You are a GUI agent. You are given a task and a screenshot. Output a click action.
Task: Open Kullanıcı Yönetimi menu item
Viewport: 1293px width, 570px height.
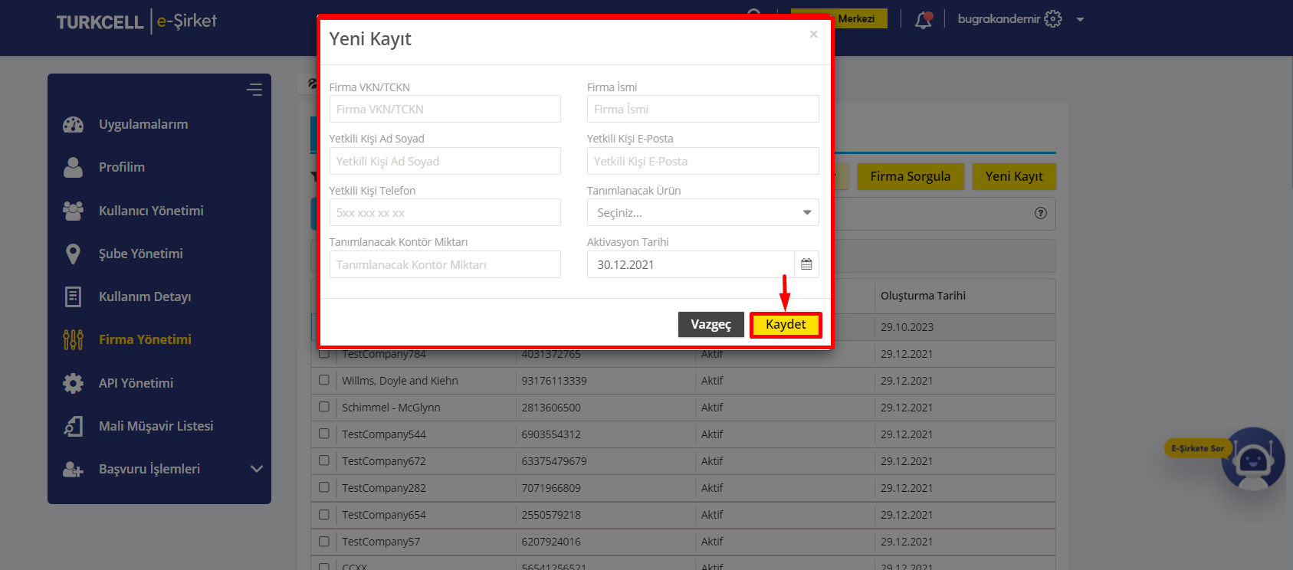(151, 211)
